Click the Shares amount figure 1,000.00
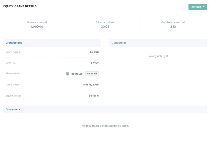The height and width of the screenshot is (142, 210). pos(37,26)
